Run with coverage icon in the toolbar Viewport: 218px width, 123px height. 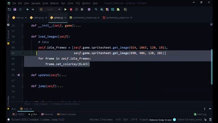click(x=76, y=10)
